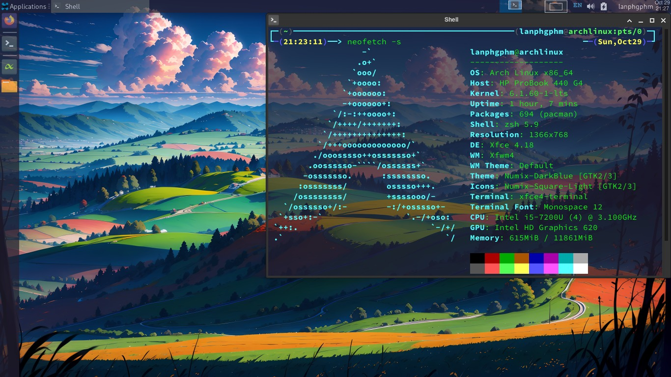Click the 'DE: Xfce 4.18' line

pyautogui.click(x=502, y=145)
